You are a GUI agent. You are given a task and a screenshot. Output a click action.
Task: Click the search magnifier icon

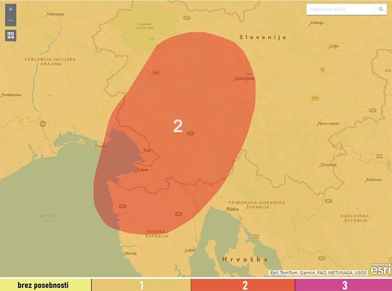tap(381, 9)
